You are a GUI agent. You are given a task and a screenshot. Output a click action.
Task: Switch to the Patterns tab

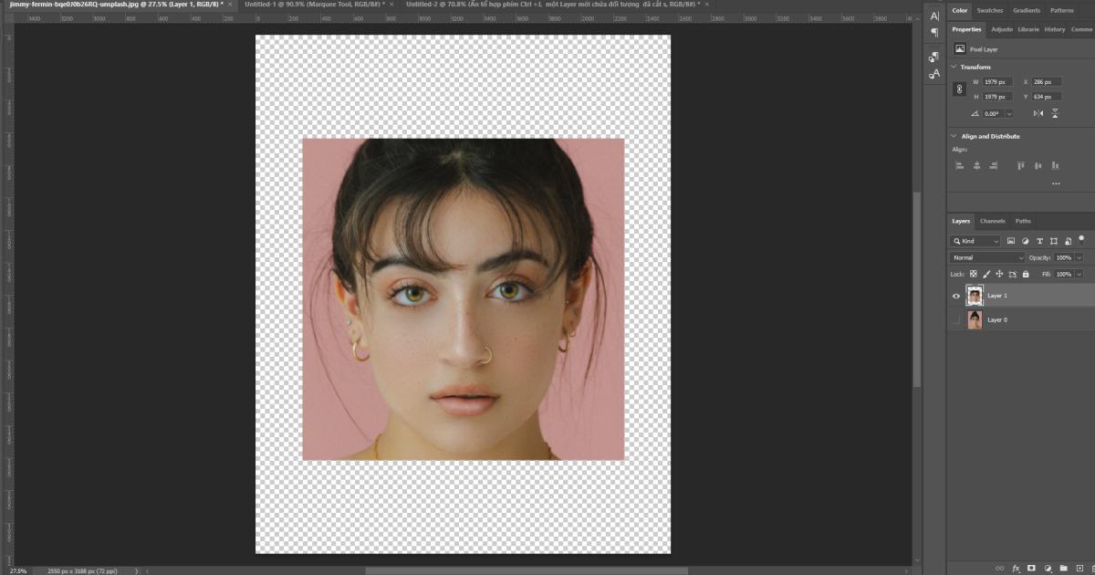coord(1062,10)
